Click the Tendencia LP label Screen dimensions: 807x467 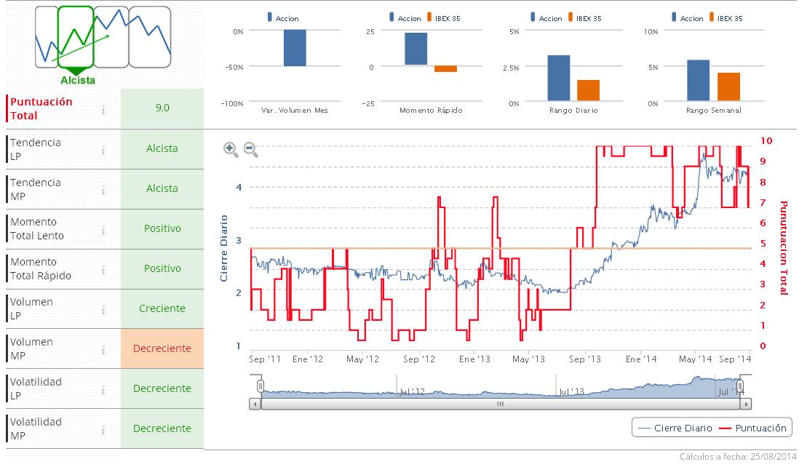click(35, 149)
